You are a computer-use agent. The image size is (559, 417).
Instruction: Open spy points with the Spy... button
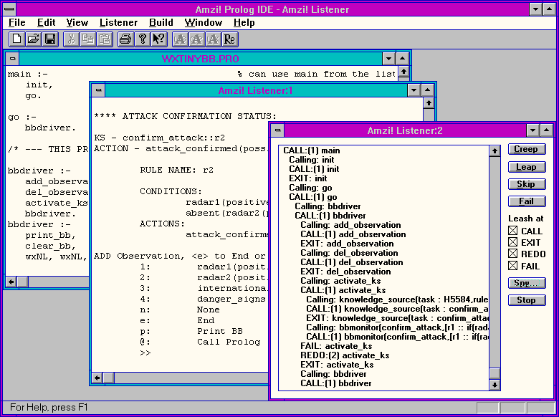[x=527, y=283]
